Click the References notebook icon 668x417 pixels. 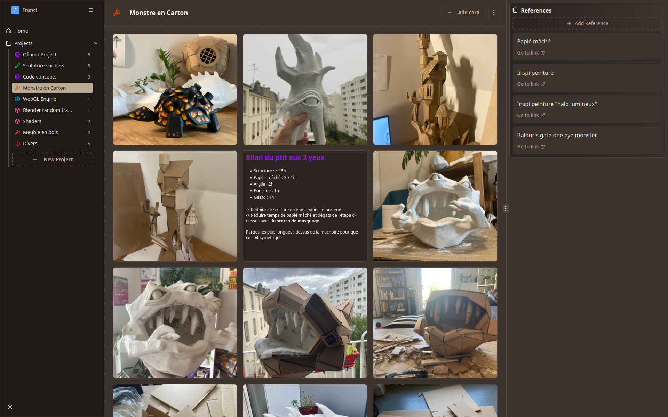pos(515,10)
